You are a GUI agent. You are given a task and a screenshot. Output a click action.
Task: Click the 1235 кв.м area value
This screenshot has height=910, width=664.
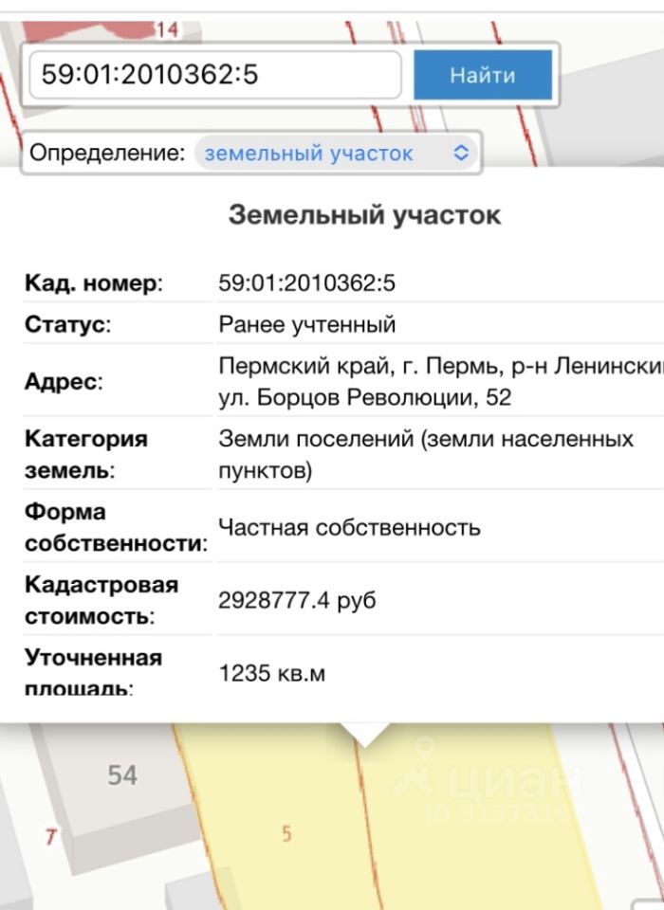[272, 674]
